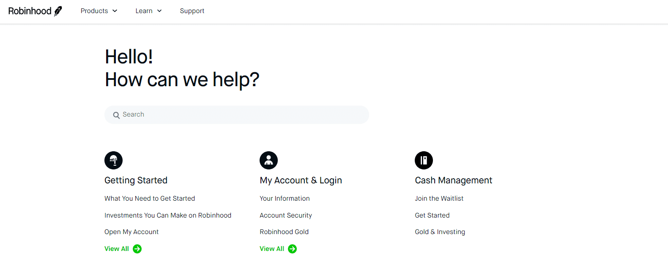668x259 pixels.
Task: Select the Getting Started category icon
Action: [x=113, y=160]
